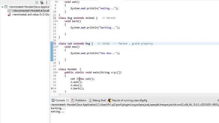
Task: Click the 'void eat()' method signature
Action: 72,2
